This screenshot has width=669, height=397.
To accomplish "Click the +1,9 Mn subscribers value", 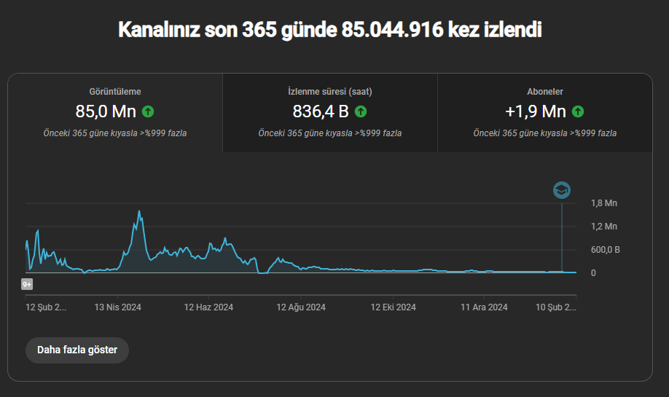I will point(536,111).
